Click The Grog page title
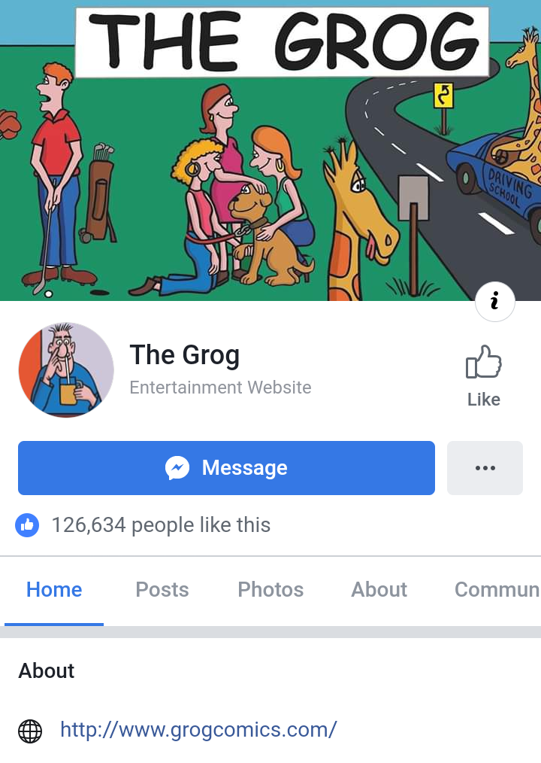Image resolution: width=541 pixels, height=763 pixels. point(185,354)
